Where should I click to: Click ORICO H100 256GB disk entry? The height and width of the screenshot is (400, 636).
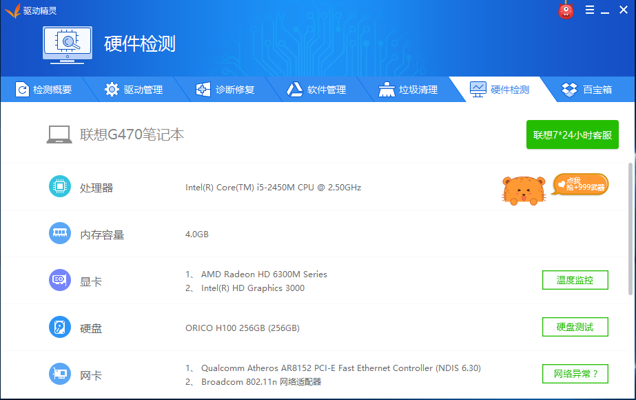243,328
